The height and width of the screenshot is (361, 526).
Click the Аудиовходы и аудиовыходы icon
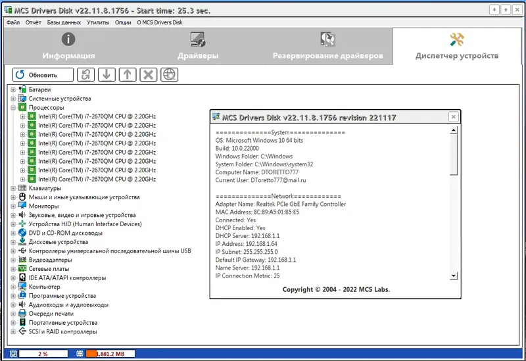[x=22, y=304]
